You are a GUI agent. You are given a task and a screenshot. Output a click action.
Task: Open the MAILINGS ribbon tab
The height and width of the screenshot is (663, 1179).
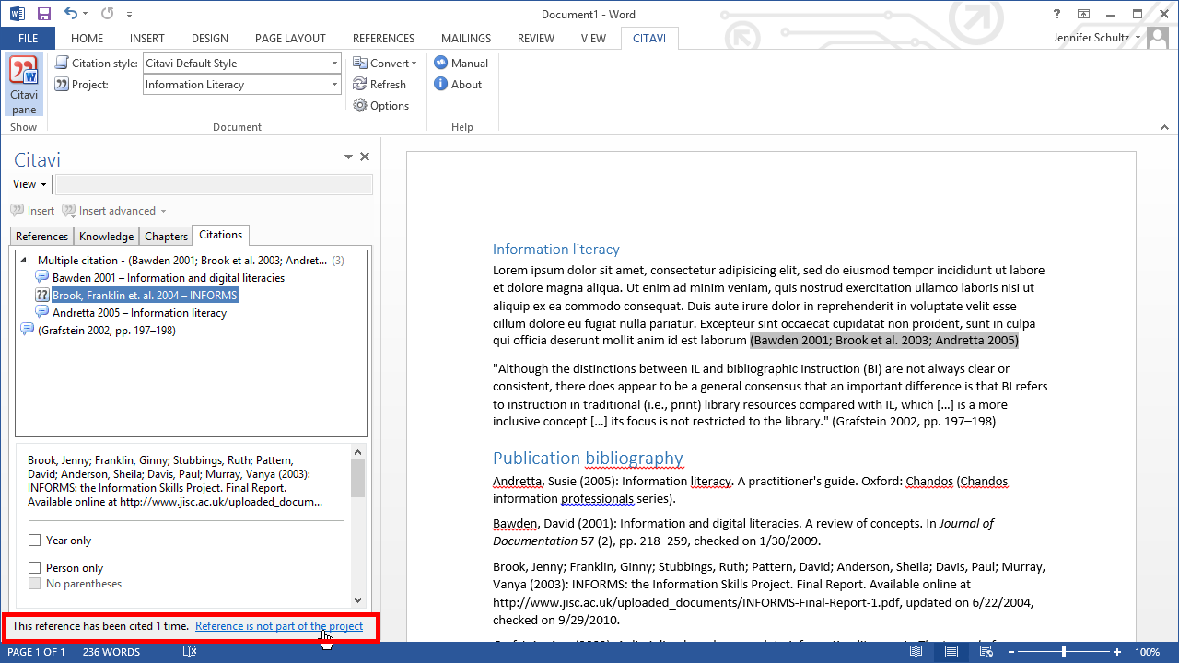point(466,39)
